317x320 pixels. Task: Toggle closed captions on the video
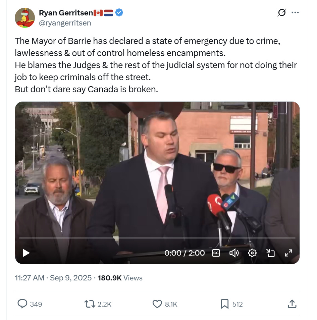coord(216,253)
